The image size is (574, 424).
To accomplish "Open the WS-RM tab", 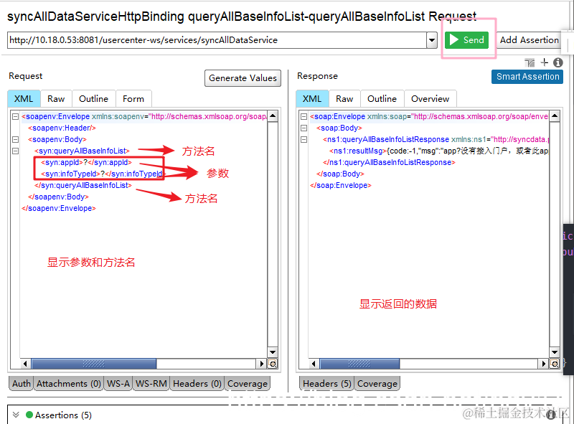I will point(151,383).
